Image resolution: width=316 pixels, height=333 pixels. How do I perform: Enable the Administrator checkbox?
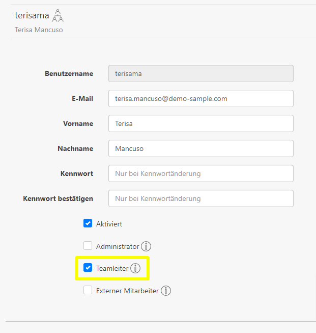(88, 246)
